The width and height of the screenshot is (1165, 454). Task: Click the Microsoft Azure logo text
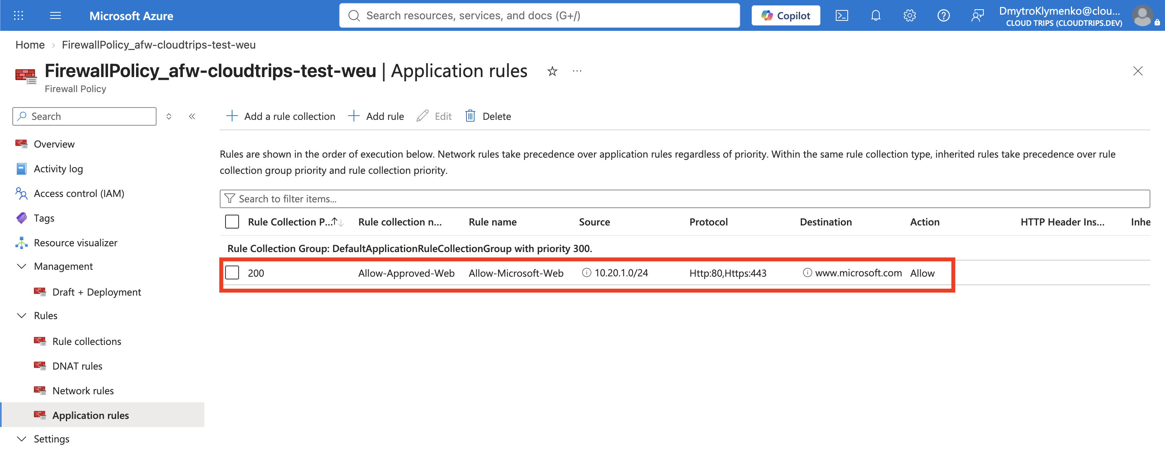[131, 16]
